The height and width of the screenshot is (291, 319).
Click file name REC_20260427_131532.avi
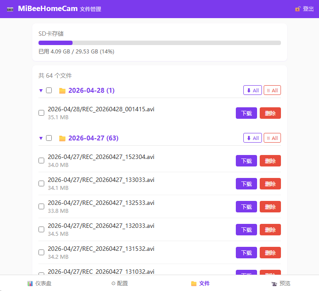(101, 249)
